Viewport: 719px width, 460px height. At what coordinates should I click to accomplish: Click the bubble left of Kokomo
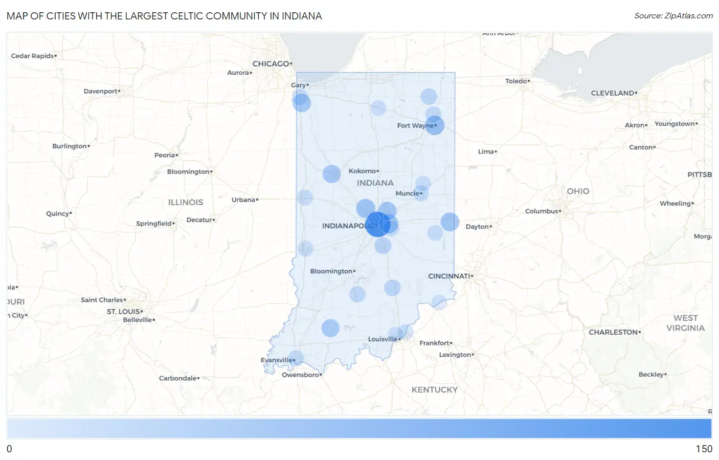coord(331,174)
